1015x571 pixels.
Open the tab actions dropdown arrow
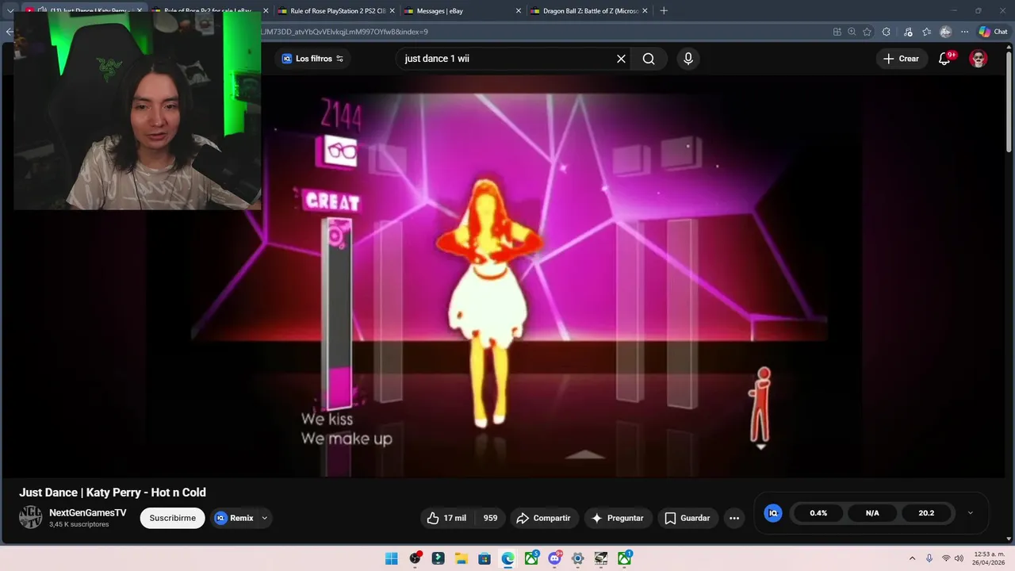tap(10, 11)
